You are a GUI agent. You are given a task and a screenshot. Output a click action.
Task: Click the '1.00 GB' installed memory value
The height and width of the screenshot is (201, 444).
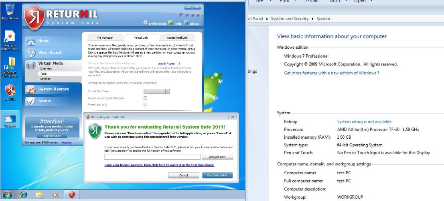coord(344,137)
